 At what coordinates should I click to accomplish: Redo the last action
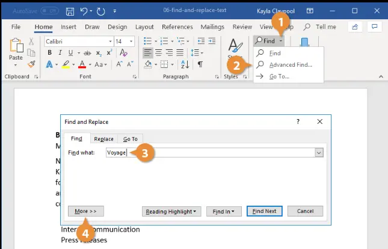(100, 11)
